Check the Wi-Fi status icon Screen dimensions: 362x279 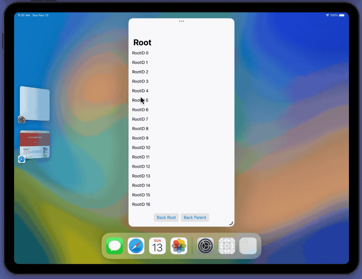point(327,15)
